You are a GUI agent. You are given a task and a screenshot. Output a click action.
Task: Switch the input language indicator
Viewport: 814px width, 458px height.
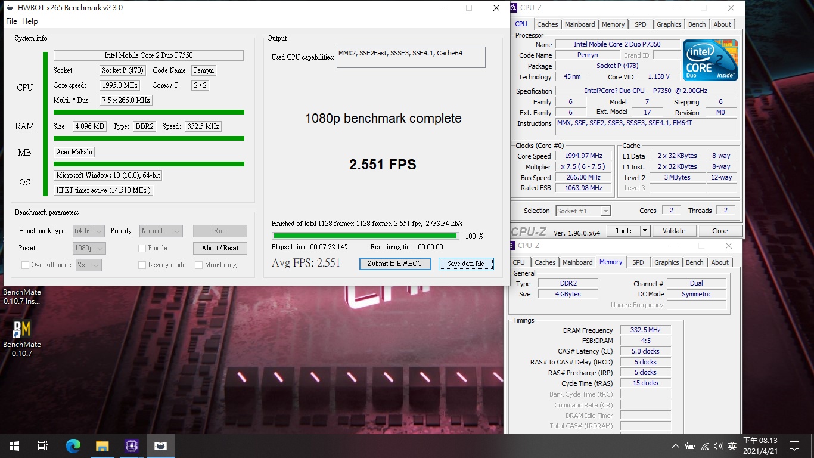(x=732, y=446)
